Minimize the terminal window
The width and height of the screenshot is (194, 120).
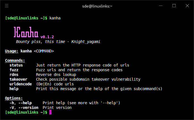click(161, 6)
